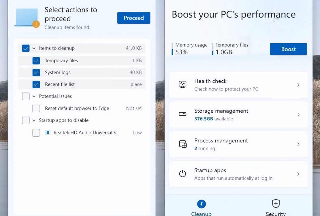The height and width of the screenshot is (216, 320).
Task: Collapse the Items to cleanup group chevron
Action: pos(34,48)
